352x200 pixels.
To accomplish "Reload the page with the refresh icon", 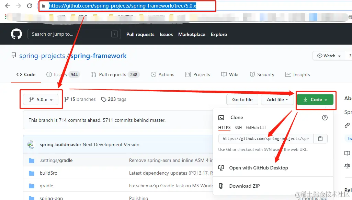I will (30, 6).
